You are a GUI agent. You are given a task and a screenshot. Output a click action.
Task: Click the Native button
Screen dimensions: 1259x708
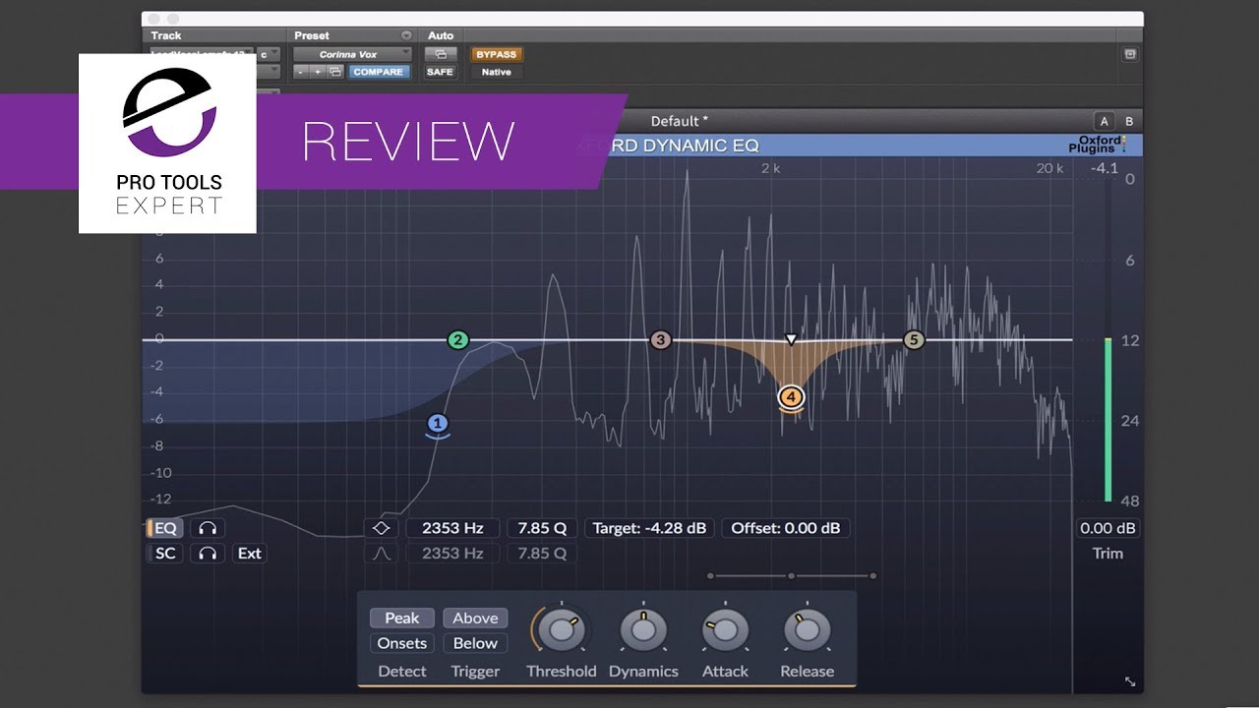[496, 72]
